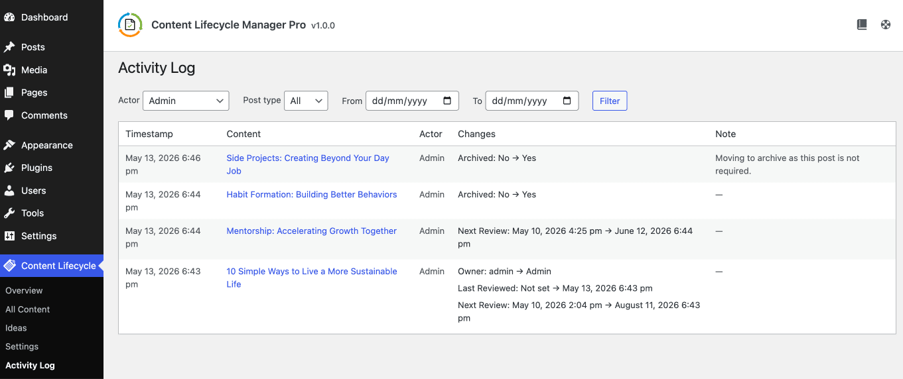Click the Changes column header
903x379 pixels.
(x=476, y=134)
